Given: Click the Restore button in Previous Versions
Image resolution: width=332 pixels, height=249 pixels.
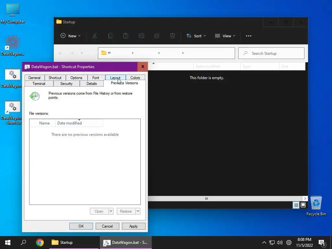Looking at the screenshot, I should 126,211.
